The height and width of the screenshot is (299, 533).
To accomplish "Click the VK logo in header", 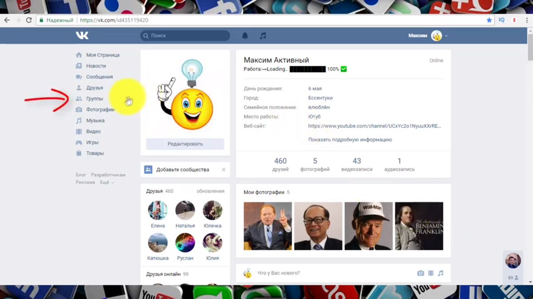I will pyautogui.click(x=82, y=35).
